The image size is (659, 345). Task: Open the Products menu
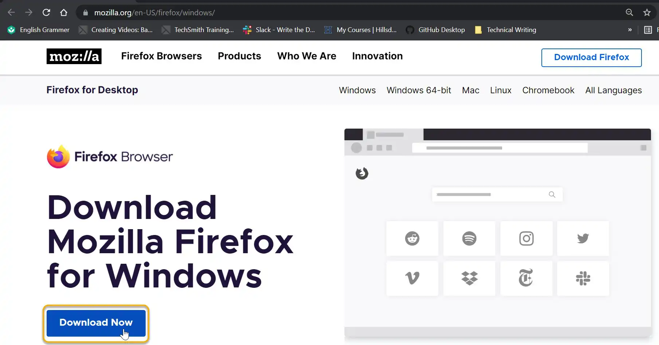[x=239, y=56]
